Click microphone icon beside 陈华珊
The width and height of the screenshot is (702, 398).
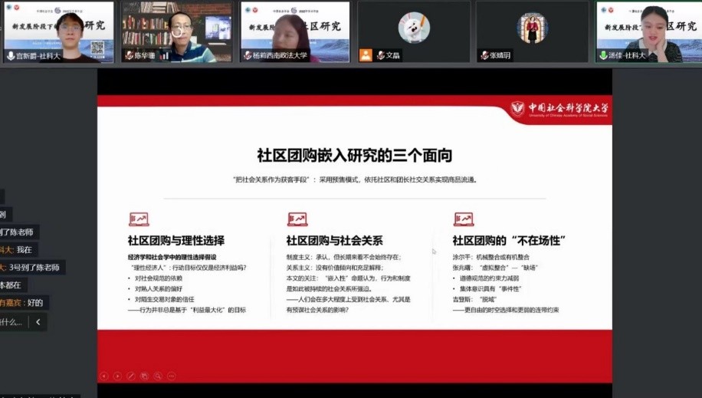point(129,56)
